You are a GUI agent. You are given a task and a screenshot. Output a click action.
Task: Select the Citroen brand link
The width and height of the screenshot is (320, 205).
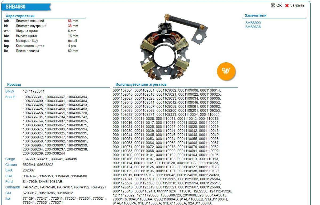(x=11, y=165)
